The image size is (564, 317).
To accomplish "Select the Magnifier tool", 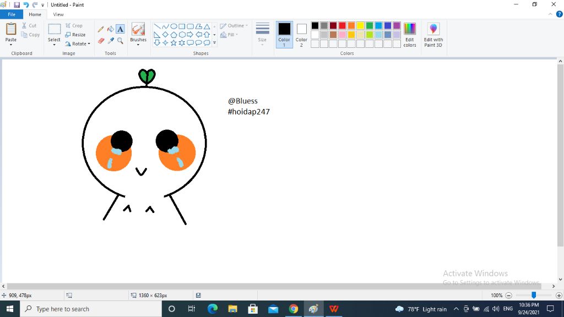I will (120, 41).
